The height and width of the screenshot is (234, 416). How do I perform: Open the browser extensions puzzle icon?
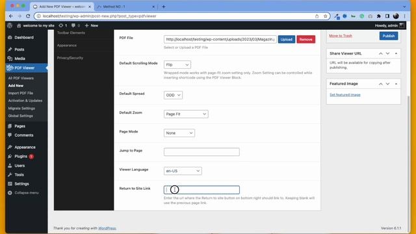(378, 16)
